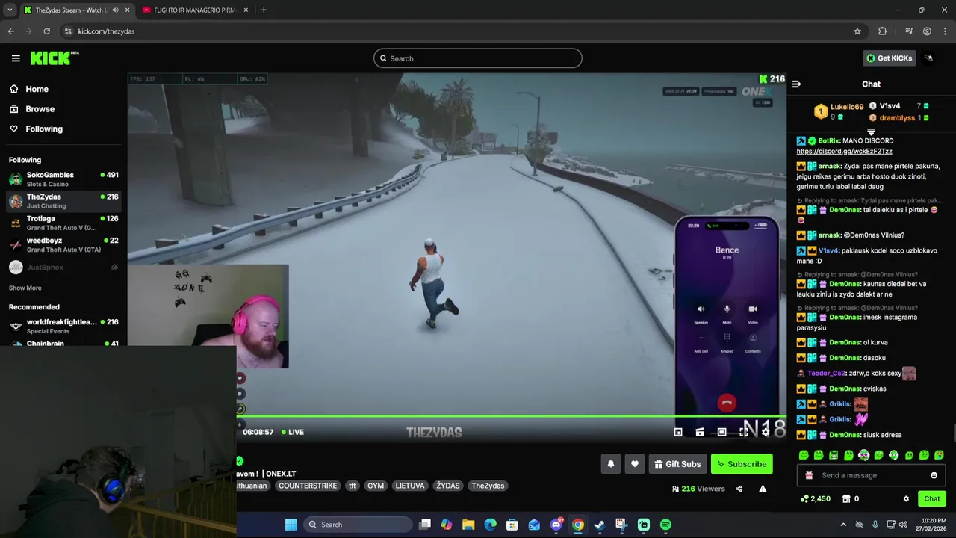Collapse the chat panel with arrow icon
956x538 pixels.
click(796, 84)
